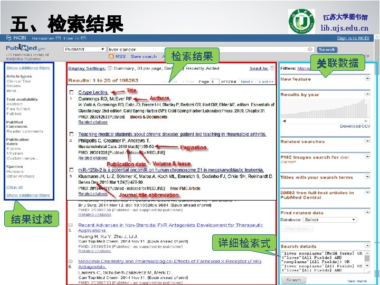Filter by Abstract text availability
380x285 pixels.
click(15, 104)
